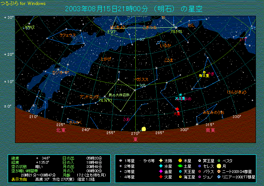Select the yellow Moon near eastern horizon
Image resolution: width=264 pixels, height=186 pixels.
coord(144,129)
